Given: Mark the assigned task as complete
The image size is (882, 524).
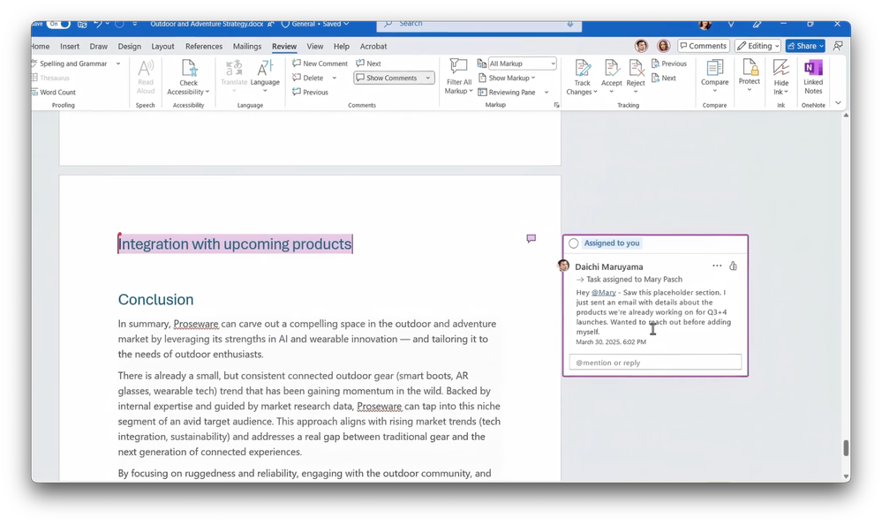Looking at the screenshot, I should click(573, 243).
